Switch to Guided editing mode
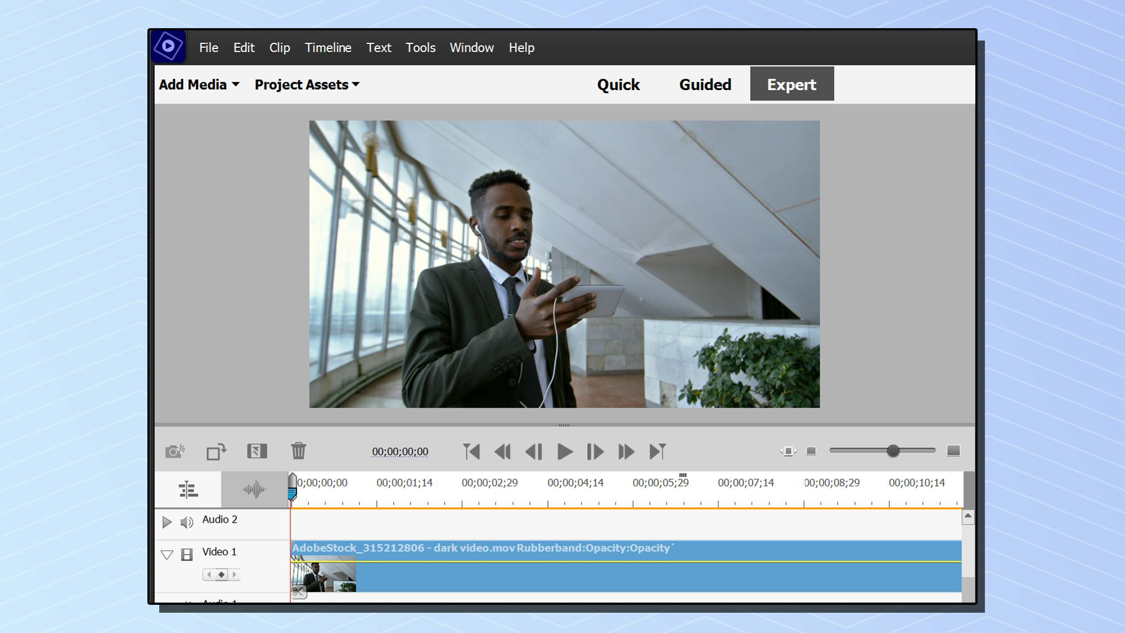Image resolution: width=1125 pixels, height=633 pixels. click(x=705, y=84)
